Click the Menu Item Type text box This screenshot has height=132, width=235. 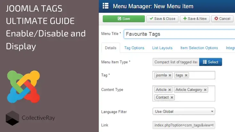click(176, 62)
